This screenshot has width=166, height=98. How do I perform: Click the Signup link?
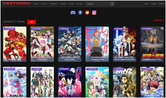(x=154, y=4)
